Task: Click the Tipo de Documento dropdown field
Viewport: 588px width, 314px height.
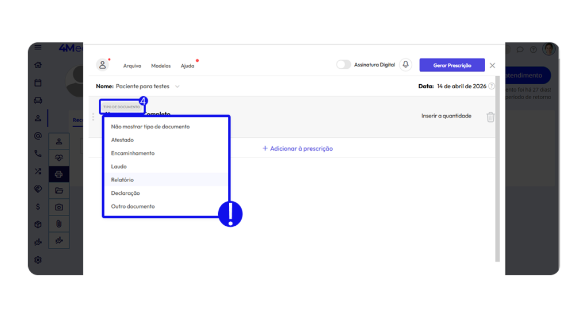Action: tap(122, 107)
